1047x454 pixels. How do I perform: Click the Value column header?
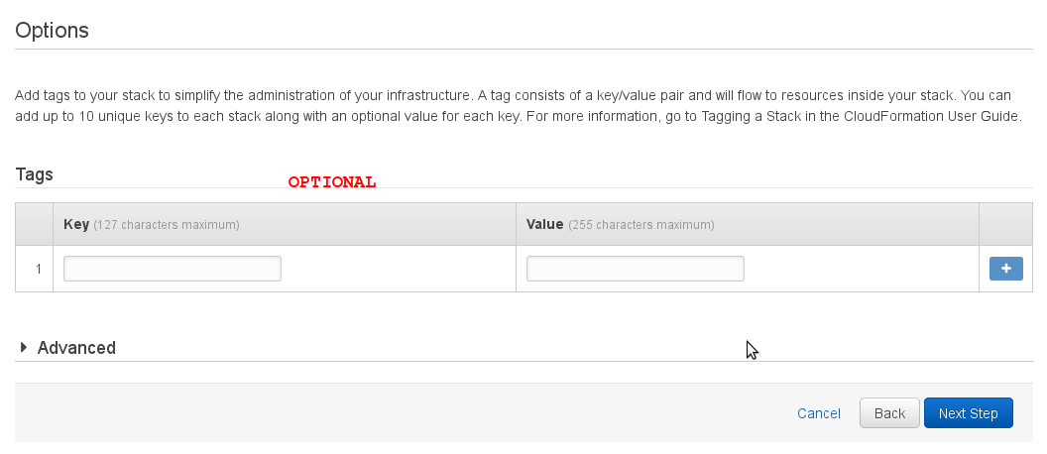point(544,225)
